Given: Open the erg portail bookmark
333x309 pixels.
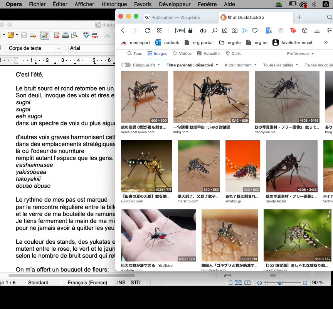Looking at the screenshot, I should pos(199,42).
